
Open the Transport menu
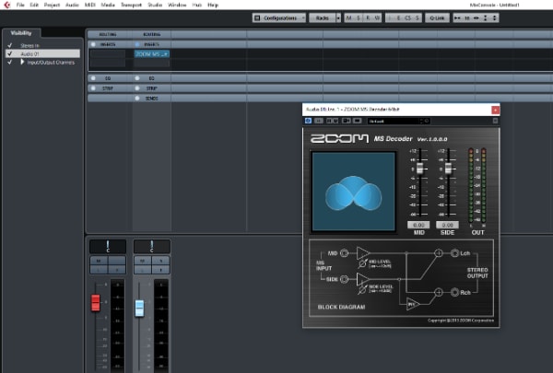tap(131, 5)
